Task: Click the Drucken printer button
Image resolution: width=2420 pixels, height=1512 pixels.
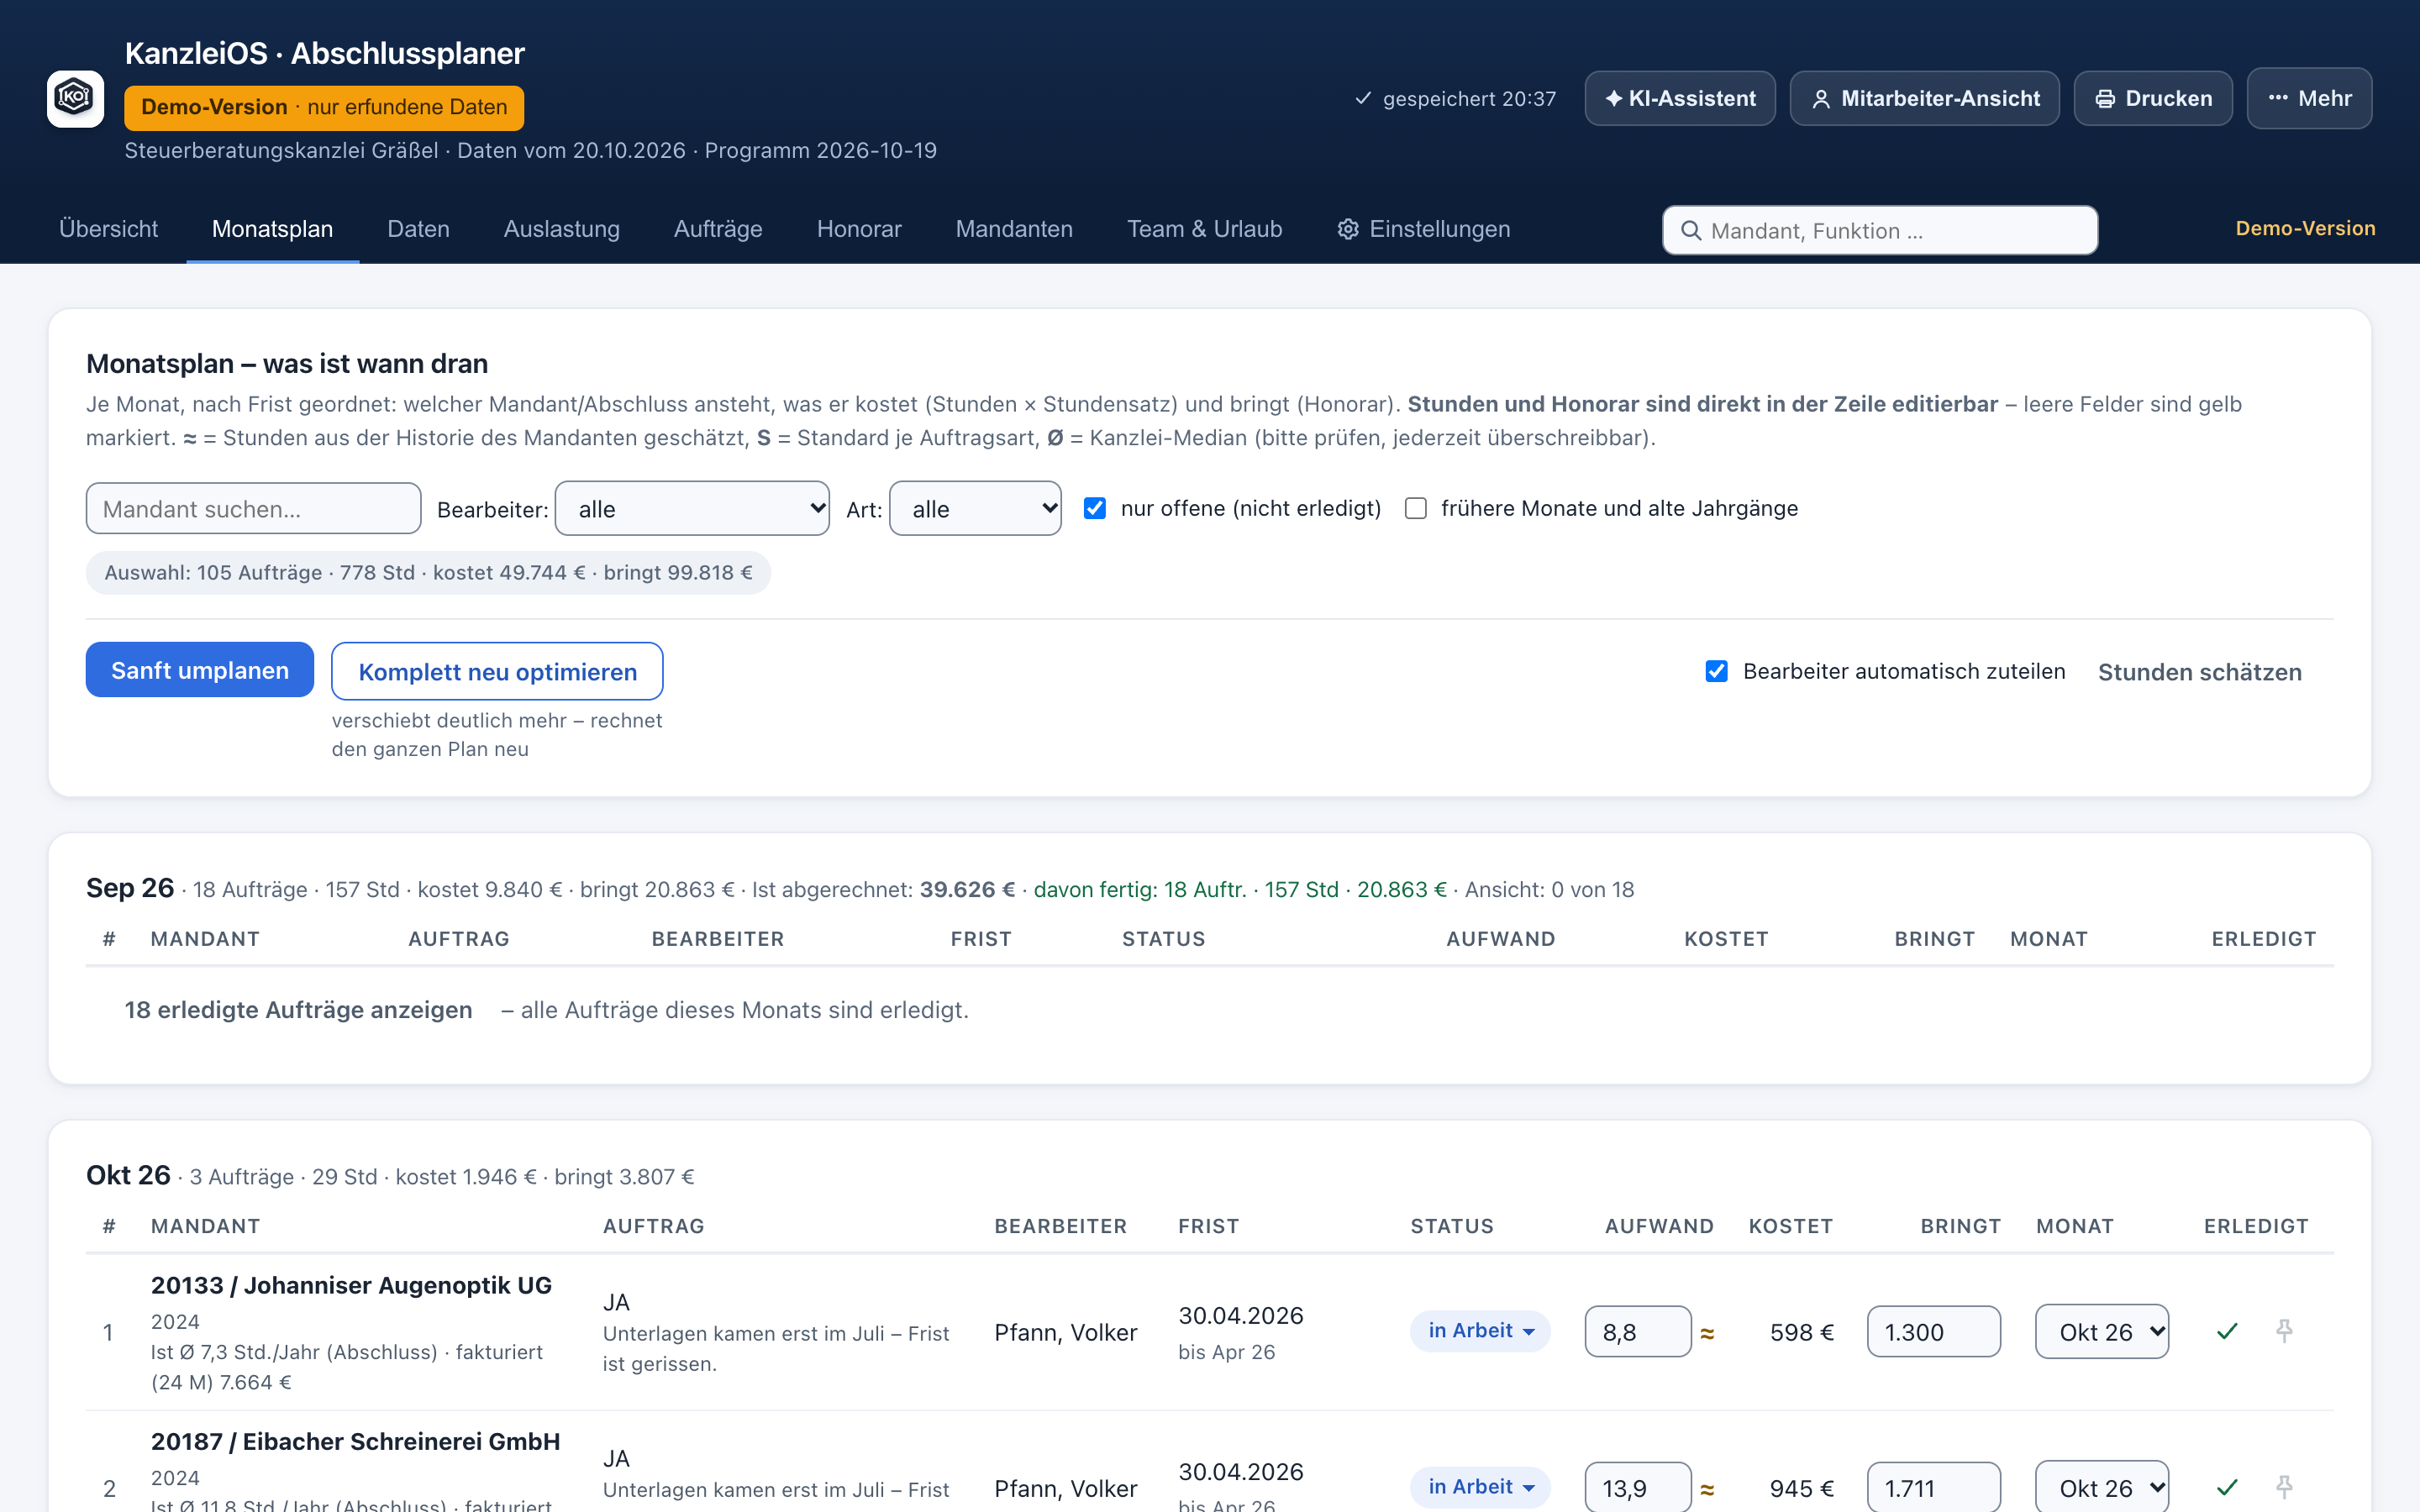Action: (x=2153, y=98)
